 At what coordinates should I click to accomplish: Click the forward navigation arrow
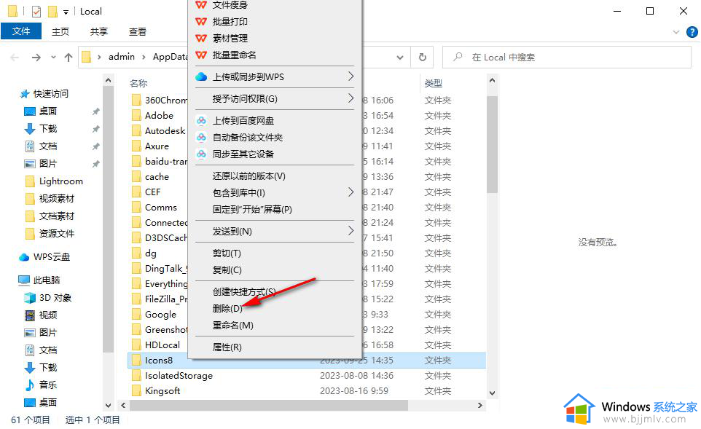[36, 58]
